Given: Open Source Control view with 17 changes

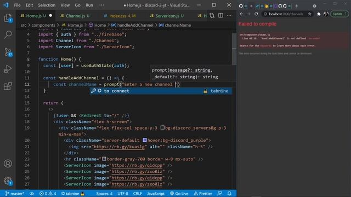Looking at the screenshot, I should point(8,52).
